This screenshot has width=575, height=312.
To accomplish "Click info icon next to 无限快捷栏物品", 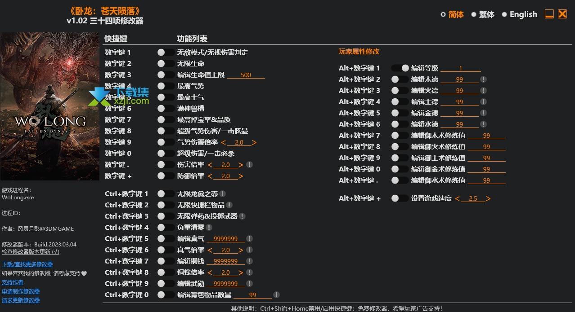I will coord(229,205).
